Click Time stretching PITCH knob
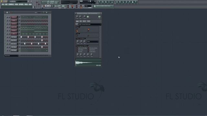Image resolution: width=207 pixels, height=116 pixels. tap(78, 42)
